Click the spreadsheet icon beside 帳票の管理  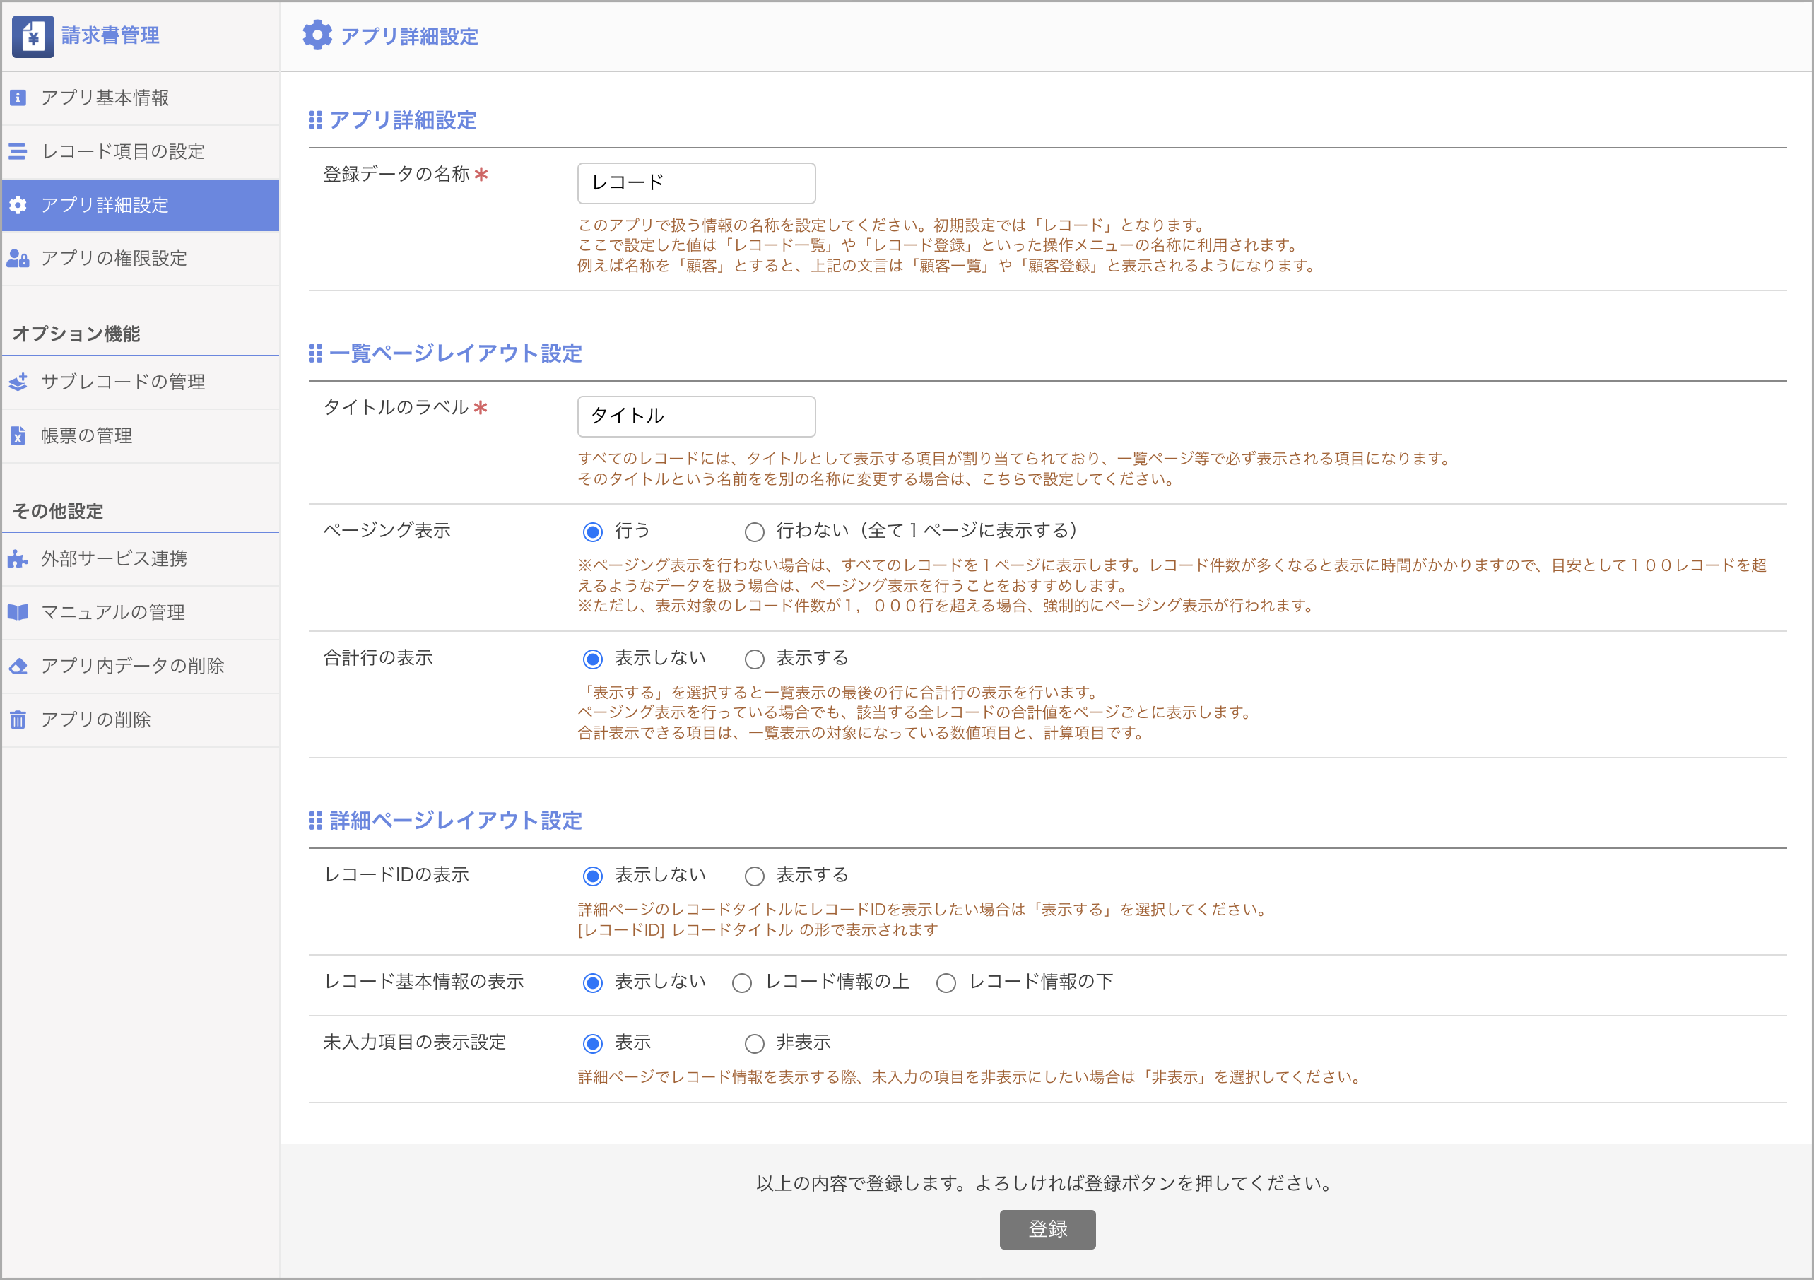(x=18, y=436)
